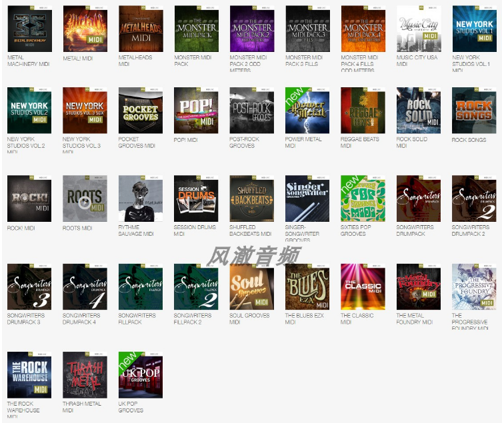This screenshot has width=502, height=423.
Task: Open the orange Monster MIDI Pack 4 cover
Action: [x=363, y=29]
